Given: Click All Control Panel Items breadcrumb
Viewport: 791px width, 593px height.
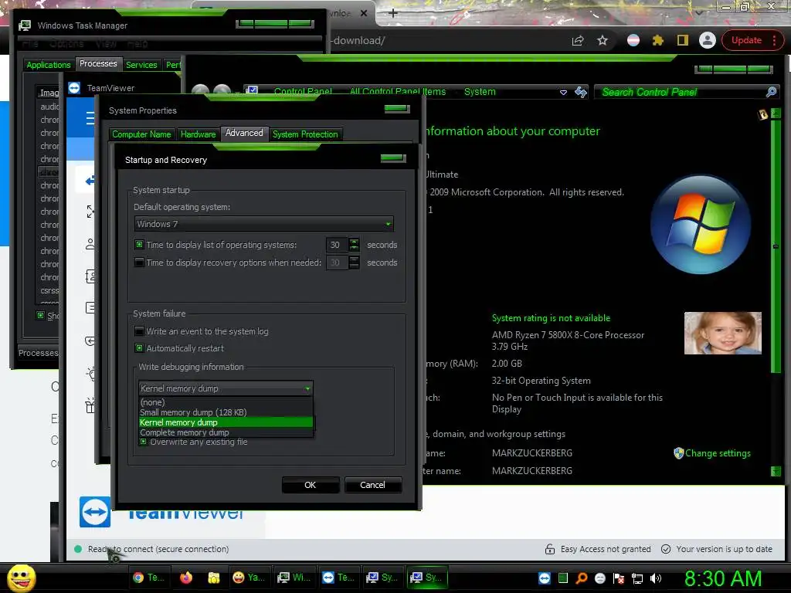Looking at the screenshot, I should (x=398, y=91).
